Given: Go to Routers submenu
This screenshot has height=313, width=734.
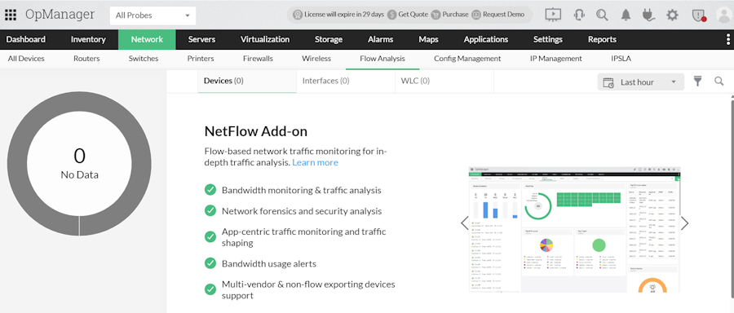Looking at the screenshot, I should tap(86, 59).
